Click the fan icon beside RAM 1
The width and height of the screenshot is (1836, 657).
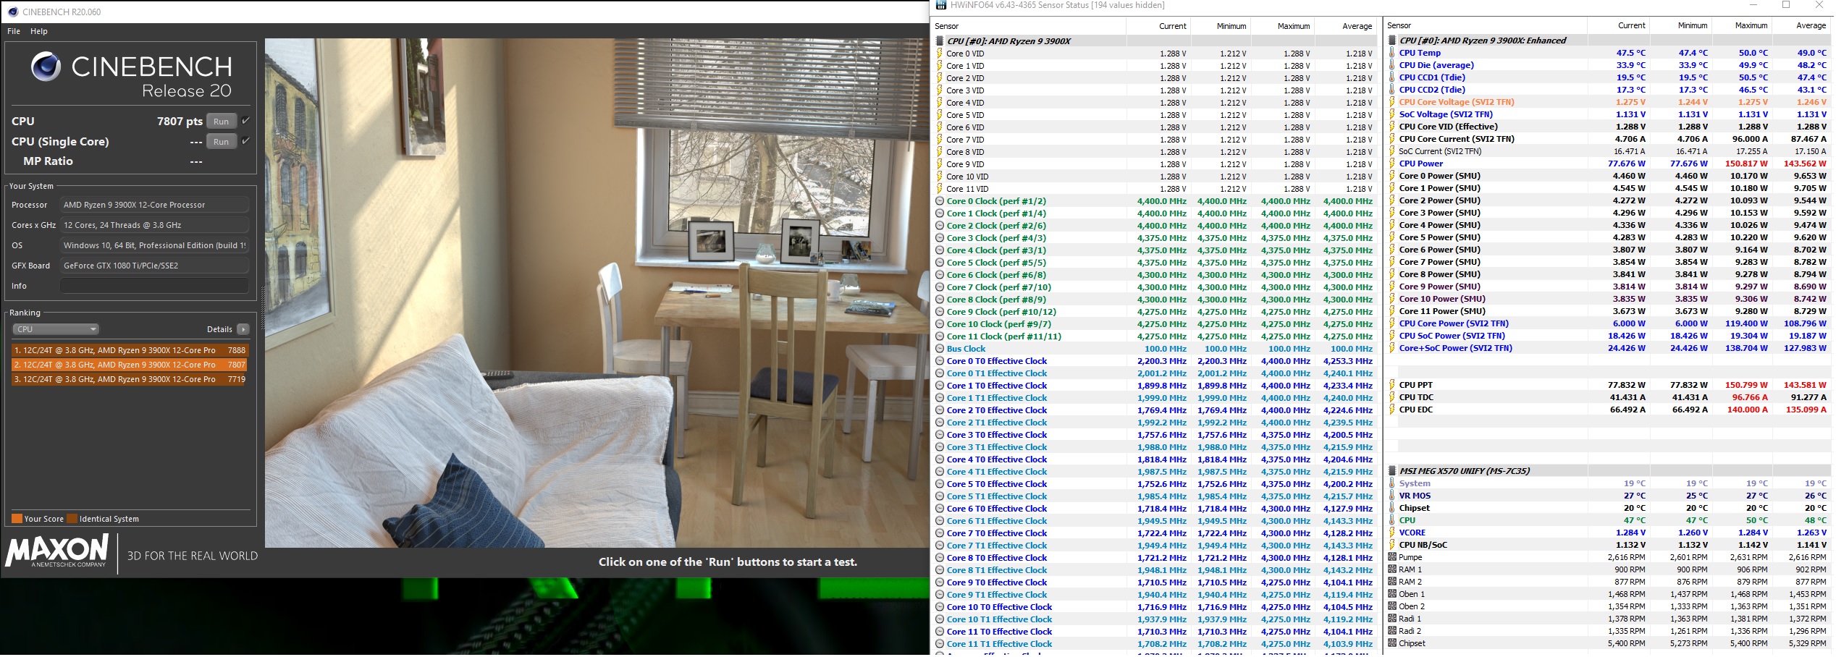1392,569
